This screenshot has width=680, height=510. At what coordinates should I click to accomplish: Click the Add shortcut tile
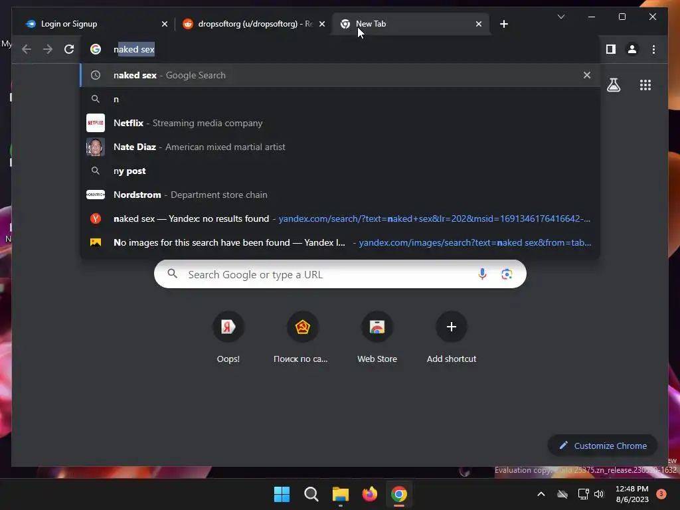click(x=451, y=338)
